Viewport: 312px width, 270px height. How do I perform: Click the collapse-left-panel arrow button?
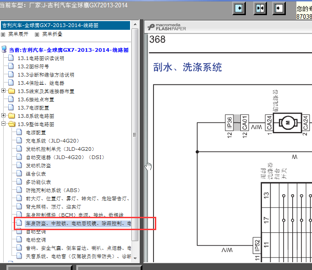(278, 8)
